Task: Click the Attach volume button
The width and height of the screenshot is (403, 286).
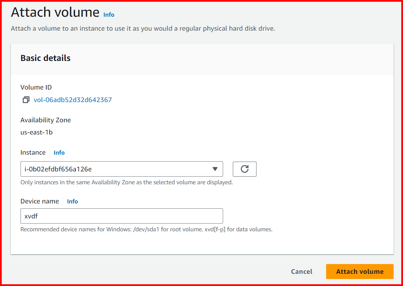Action: [x=359, y=271]
